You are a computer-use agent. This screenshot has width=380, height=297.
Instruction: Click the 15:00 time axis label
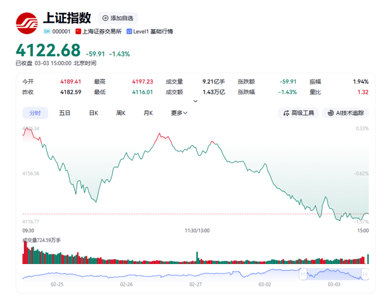[x=363, y=231]
